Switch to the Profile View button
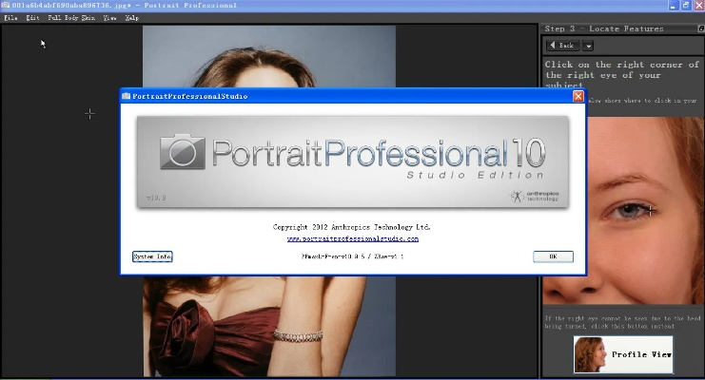This screenshot has height=380, width=705. 623,354
